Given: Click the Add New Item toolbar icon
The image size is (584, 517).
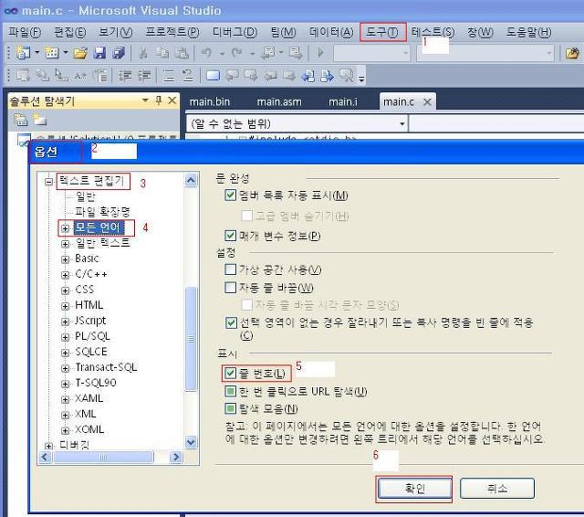Looking at the screenshot, I should (52, 53).
